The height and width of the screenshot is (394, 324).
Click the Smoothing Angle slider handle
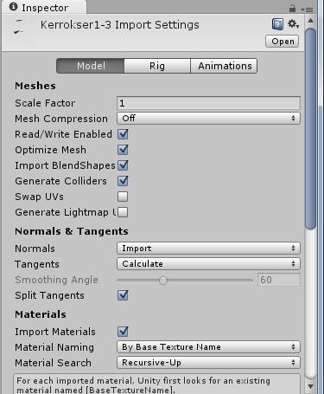point(163,280)
